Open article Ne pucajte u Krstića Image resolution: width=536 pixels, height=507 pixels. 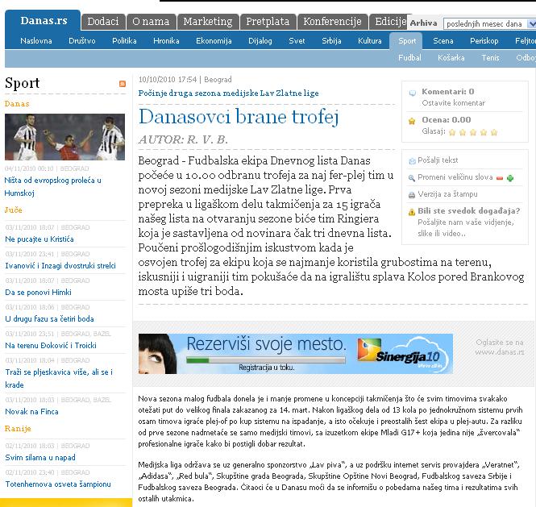(x=39, y=239)
